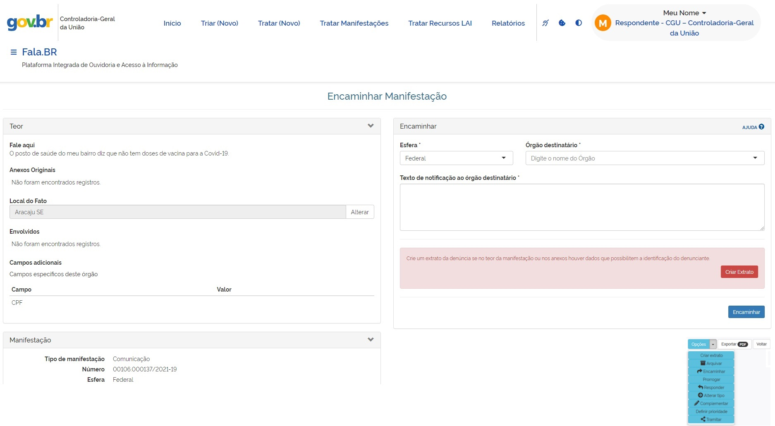Toggle high contrast mode icon
Screen dimensions: 775x426
coord(579,23)
